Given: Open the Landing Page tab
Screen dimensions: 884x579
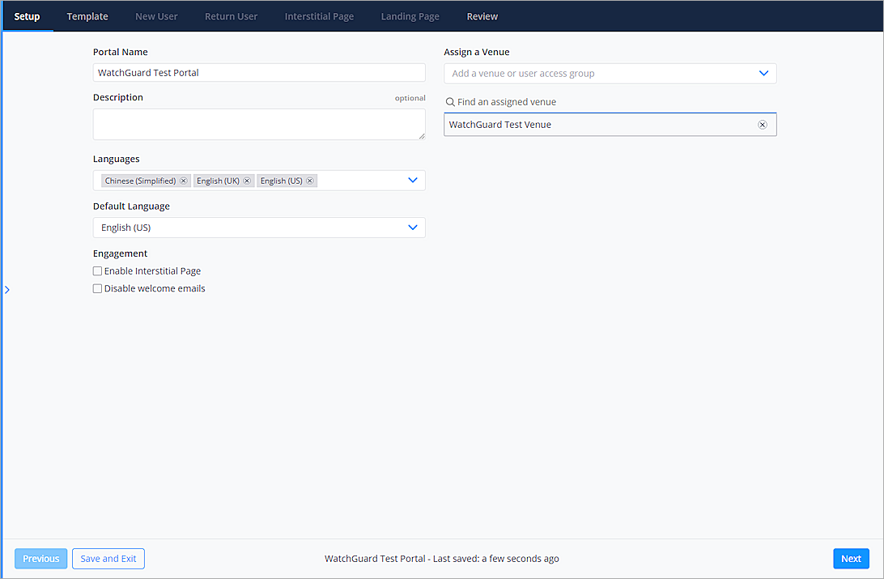Looking at the screenshot, I should pos(410,16).
